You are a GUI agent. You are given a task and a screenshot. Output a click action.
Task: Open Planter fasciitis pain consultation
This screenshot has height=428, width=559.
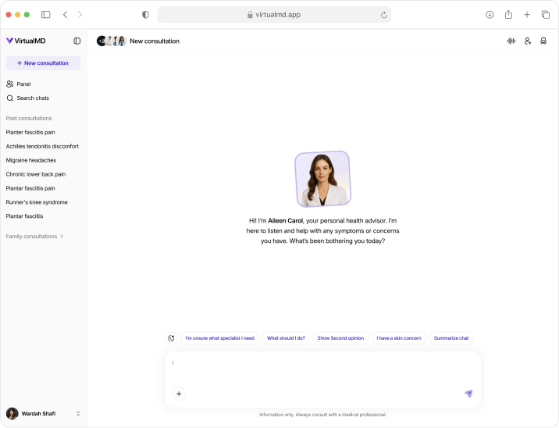[30, 132]
